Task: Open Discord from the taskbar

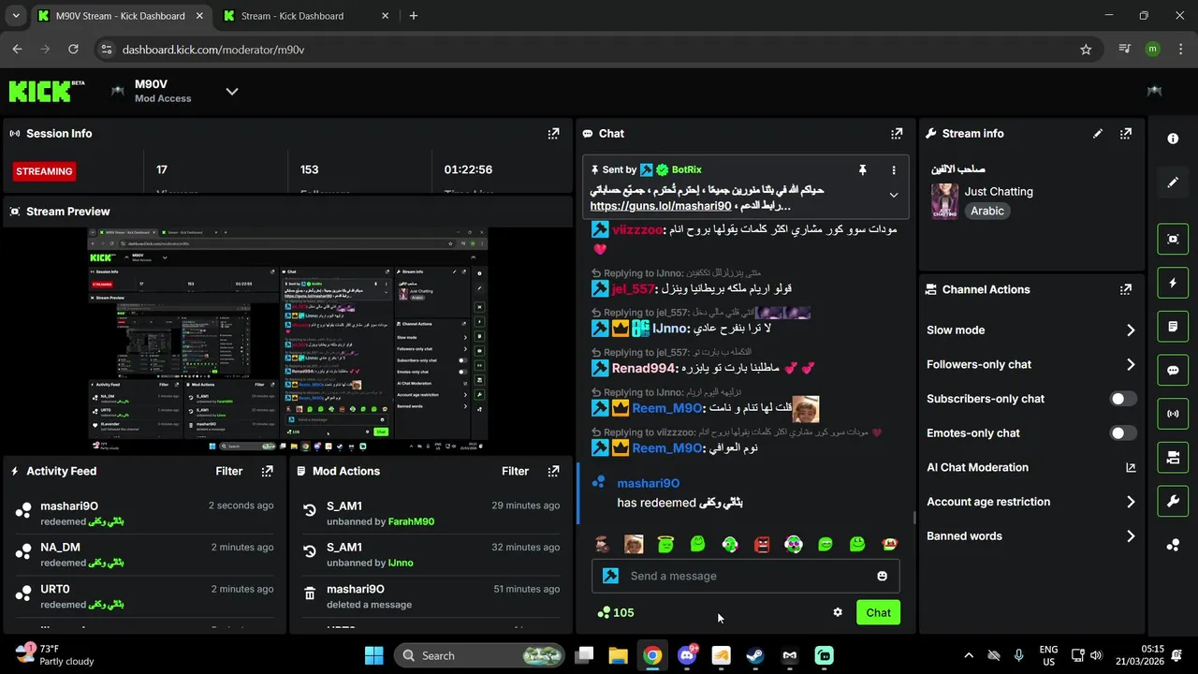Action: (x=686, y=655)
